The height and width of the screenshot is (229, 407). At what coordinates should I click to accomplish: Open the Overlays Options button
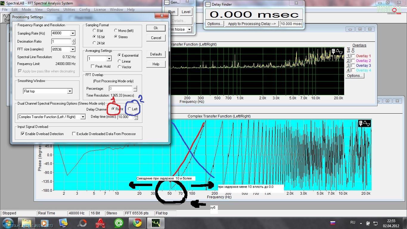(x=355, y=76)
